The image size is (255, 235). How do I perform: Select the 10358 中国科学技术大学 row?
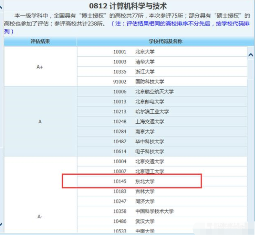[162, 211]
